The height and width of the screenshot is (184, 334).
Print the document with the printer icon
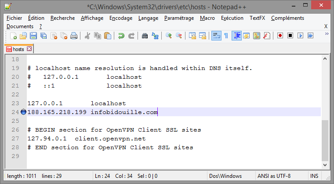click(74, 36)
